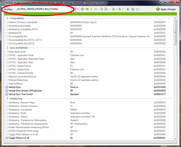
Task: Click the Dassault Systemes SolidWorks SLI value
Action: [111, 36]
